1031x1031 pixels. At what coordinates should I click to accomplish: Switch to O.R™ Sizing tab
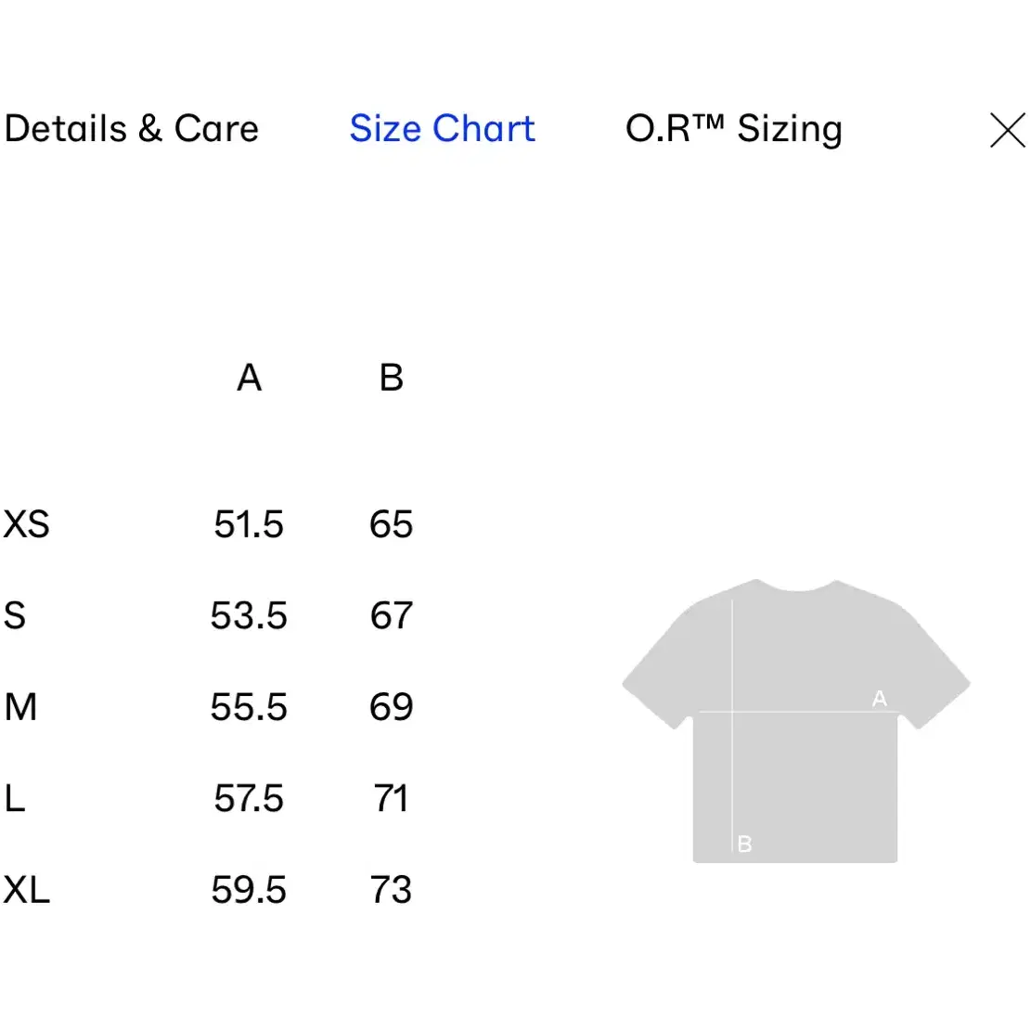pos(734,129)
